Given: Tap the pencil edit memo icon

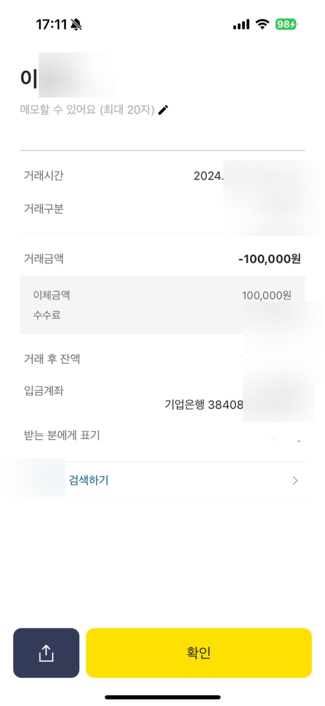Looking at the screenshot, I should 163,110.
